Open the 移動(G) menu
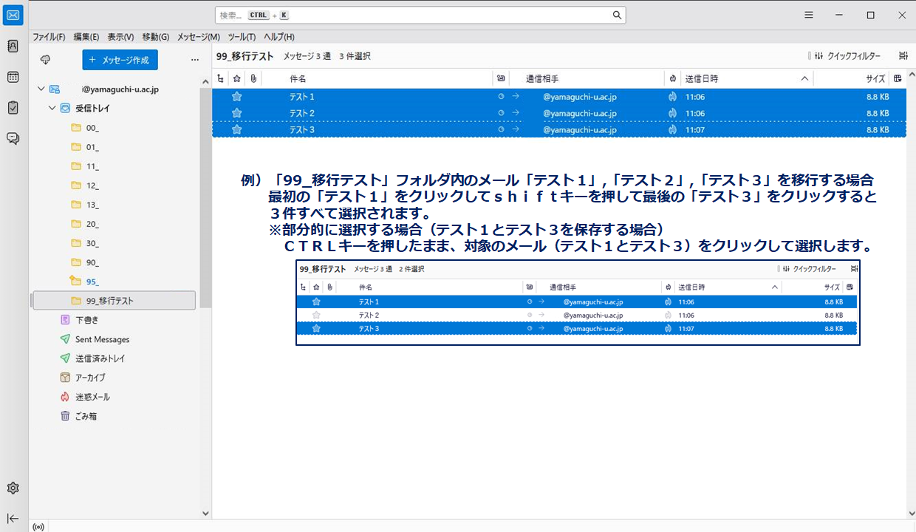This screenshot has width=916, height=532. [x=156, y=37]
